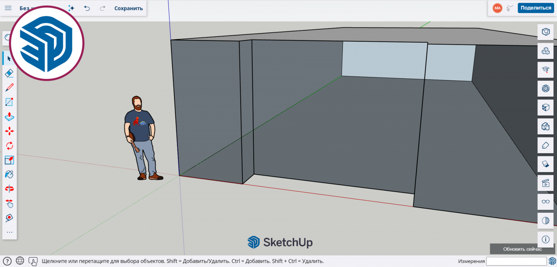The height and width of the screenshot is (267, 557).
Task: Click the Обновить сейчас button
Action: [522, 249]
